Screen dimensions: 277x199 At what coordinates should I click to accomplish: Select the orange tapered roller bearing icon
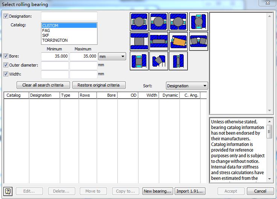[x=178, y=41]
